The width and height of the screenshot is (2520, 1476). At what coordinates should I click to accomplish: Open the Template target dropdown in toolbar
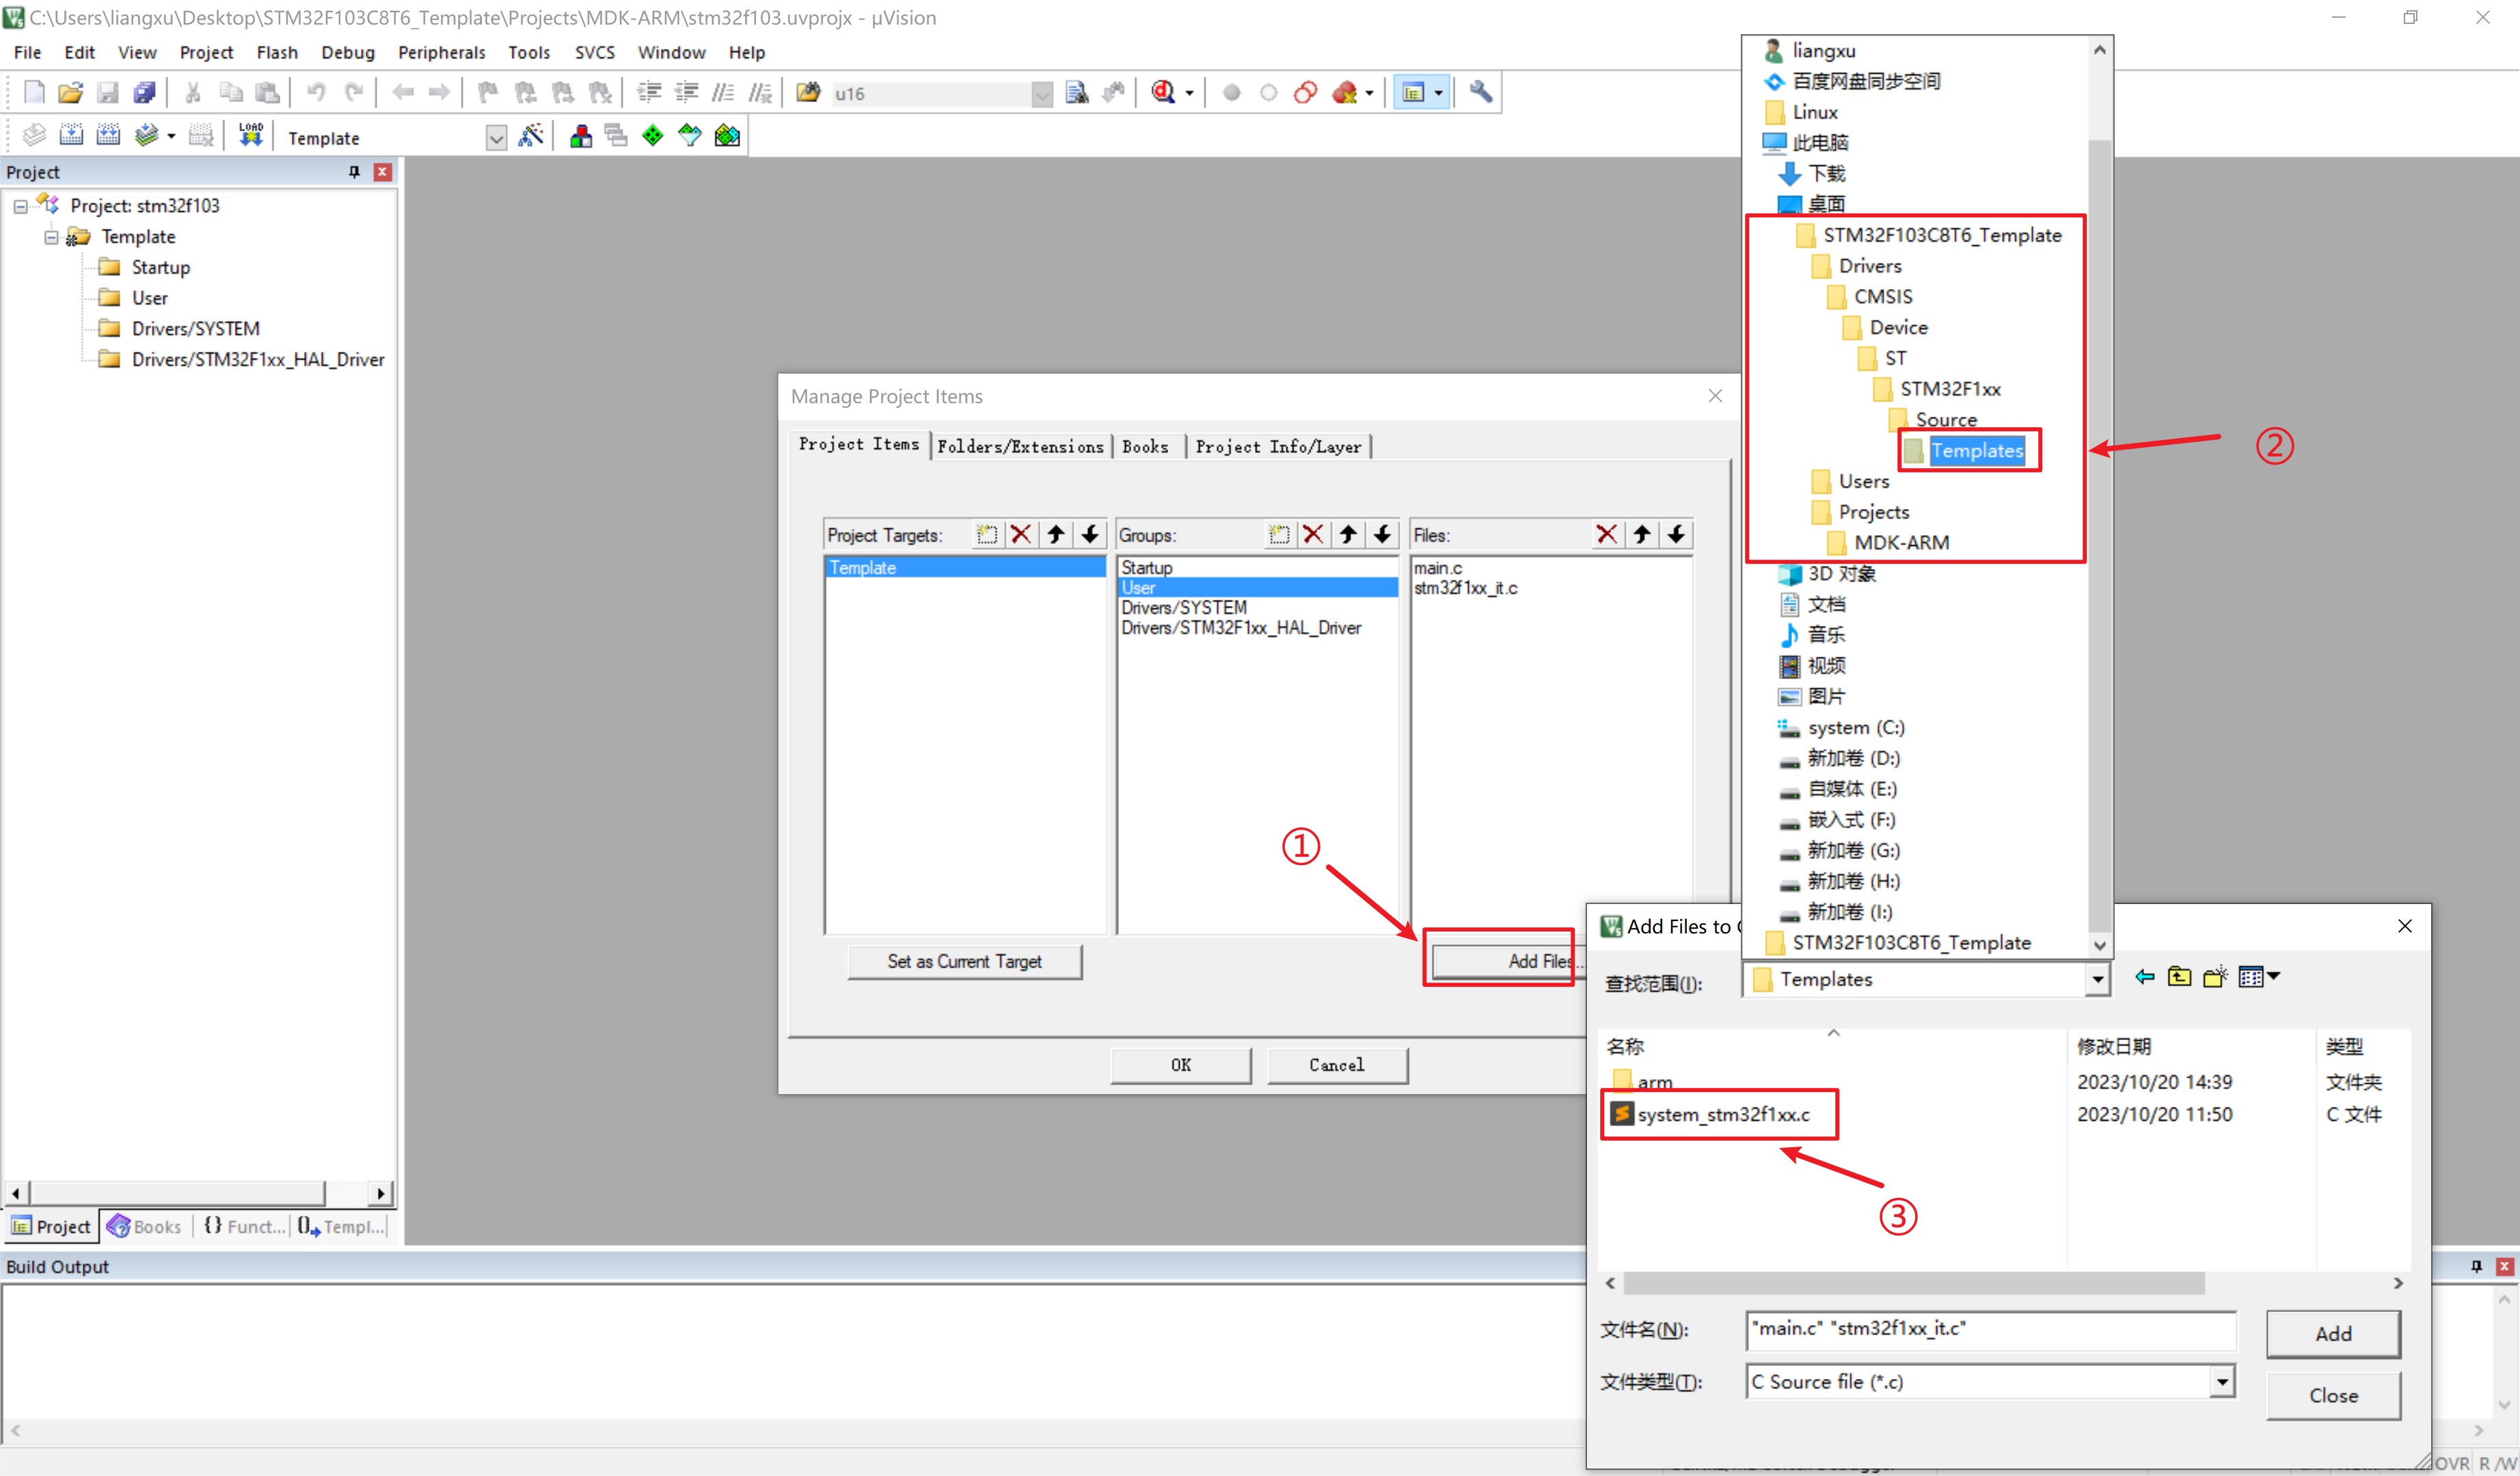[496, 138]
